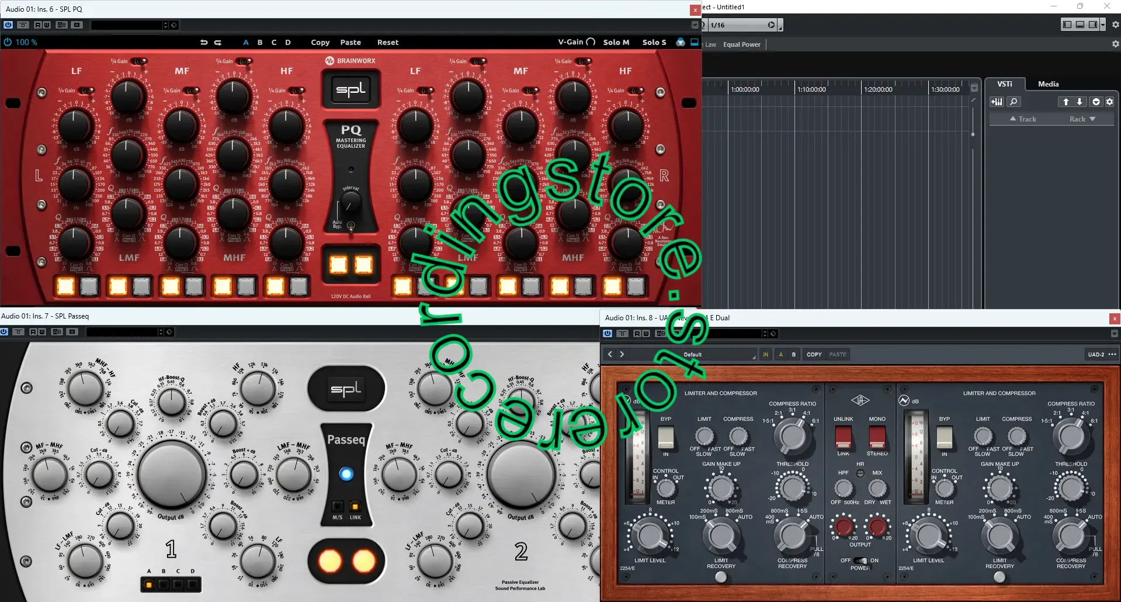Viewport: 1121px width, 602px height.
Task: Toggle Write automation in the SPL PQ window
Action: [x=47, y=25]
